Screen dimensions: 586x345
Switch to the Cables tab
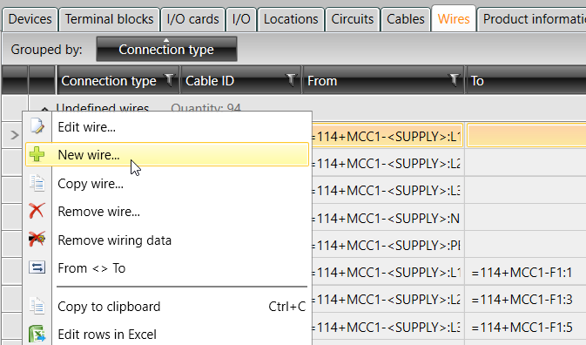[x=406, y=18]
